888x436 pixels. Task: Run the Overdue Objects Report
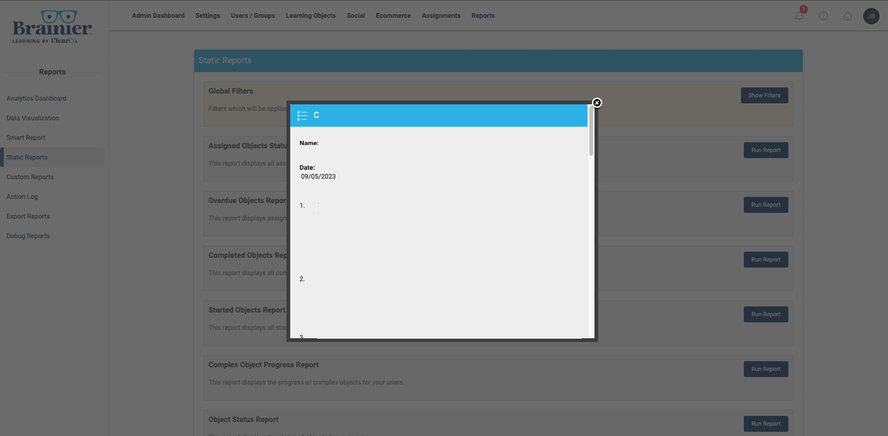(766, 205)
